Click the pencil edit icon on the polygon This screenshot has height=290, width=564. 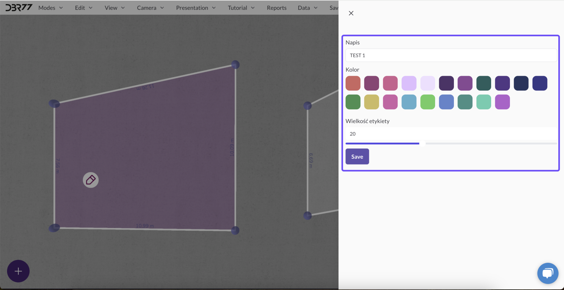tap(91, 180)
